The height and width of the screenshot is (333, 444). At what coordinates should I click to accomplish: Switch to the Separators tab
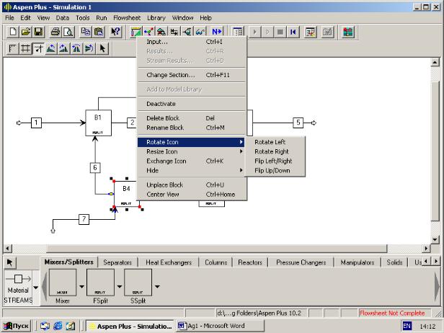117,262
